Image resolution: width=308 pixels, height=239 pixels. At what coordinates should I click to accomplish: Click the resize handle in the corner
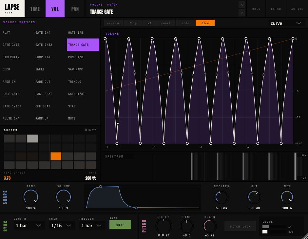(x=305, y=236)
